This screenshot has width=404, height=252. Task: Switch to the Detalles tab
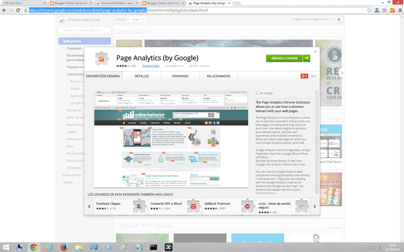(x=142, y=76)
